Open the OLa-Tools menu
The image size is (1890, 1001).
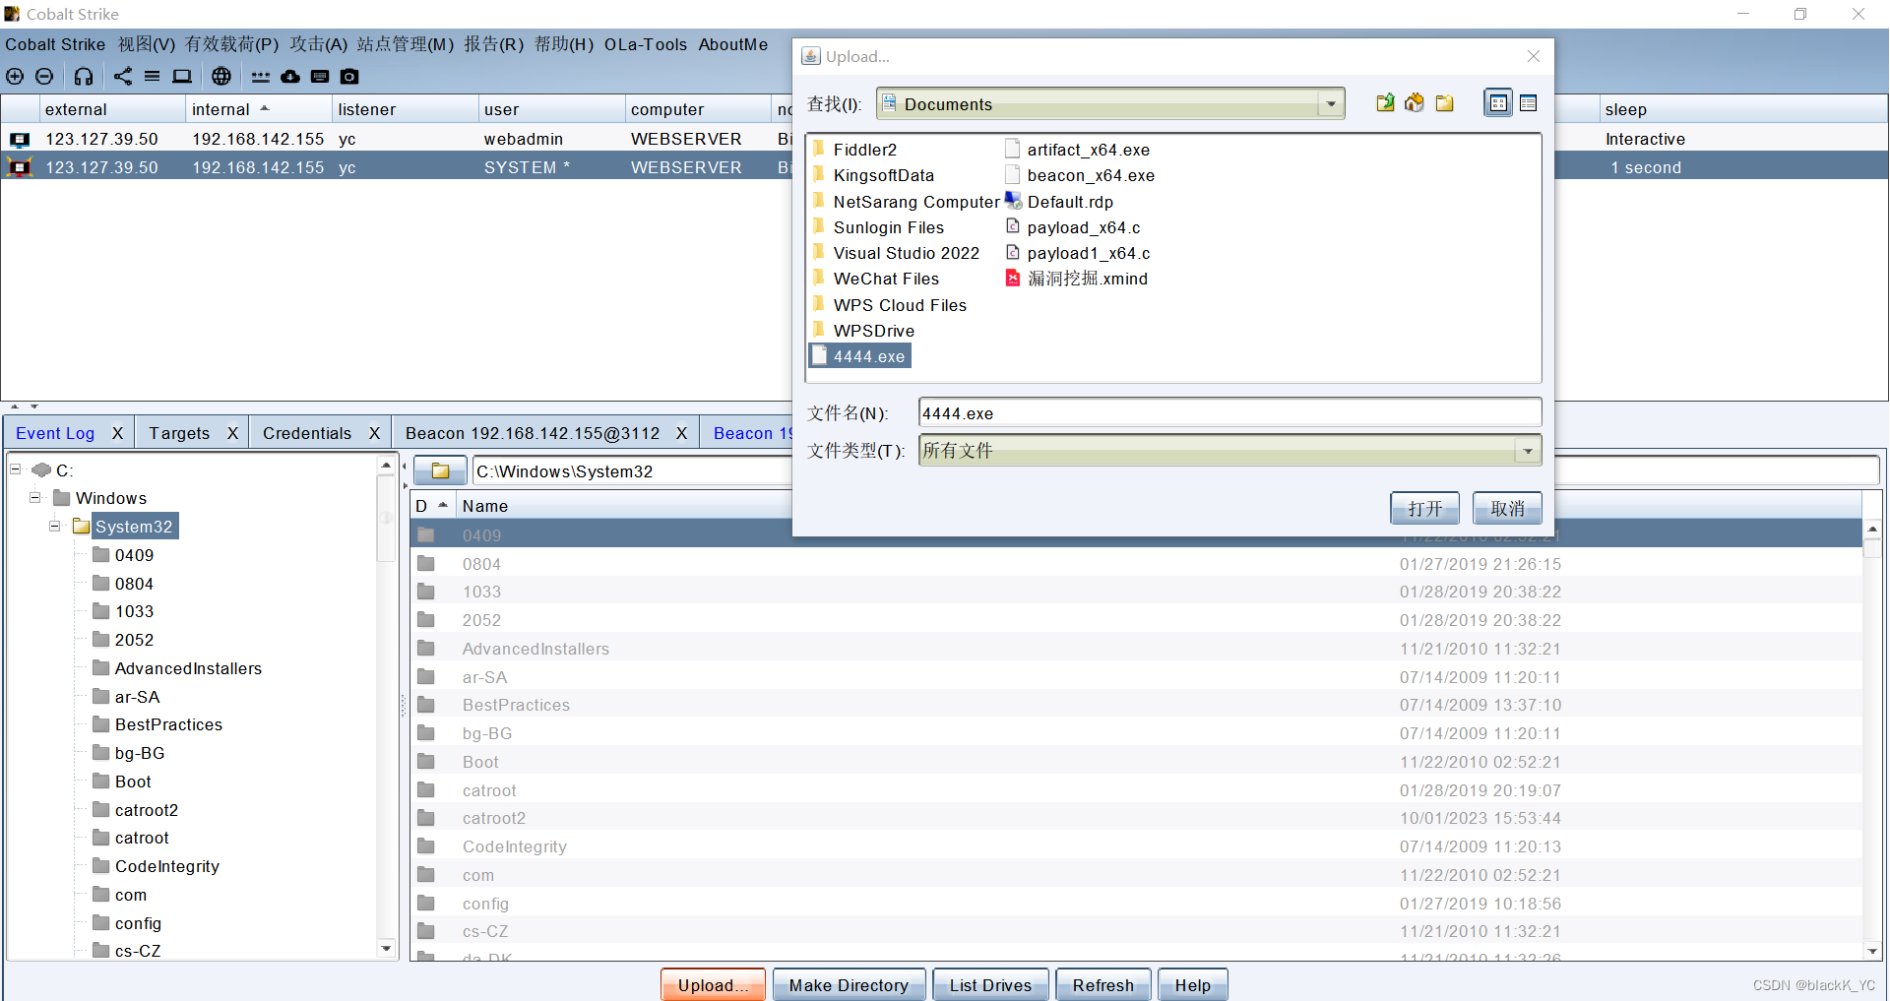pos(646,44)
